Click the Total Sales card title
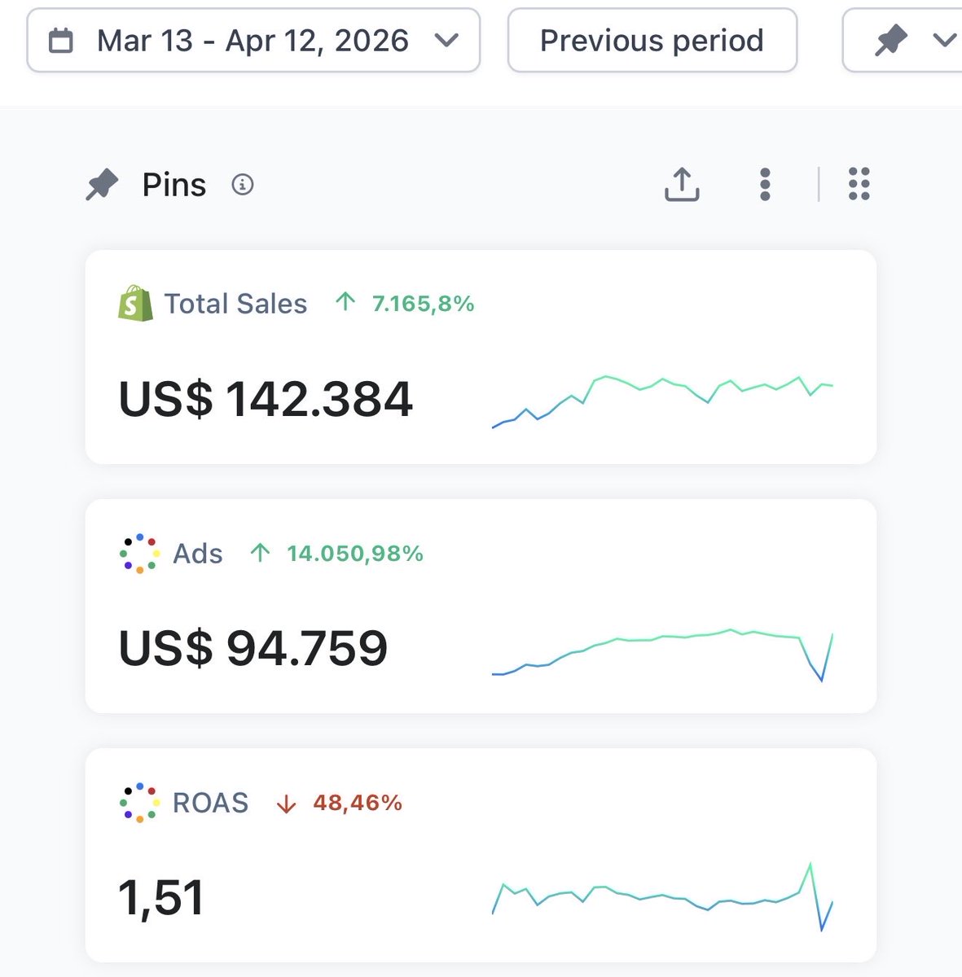The height and width of the screenshot is (977, 962). pos(235,304)
